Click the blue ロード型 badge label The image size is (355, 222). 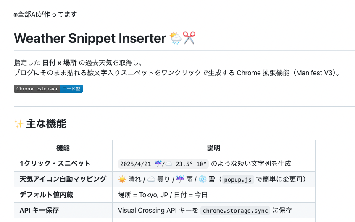[71, 89]
